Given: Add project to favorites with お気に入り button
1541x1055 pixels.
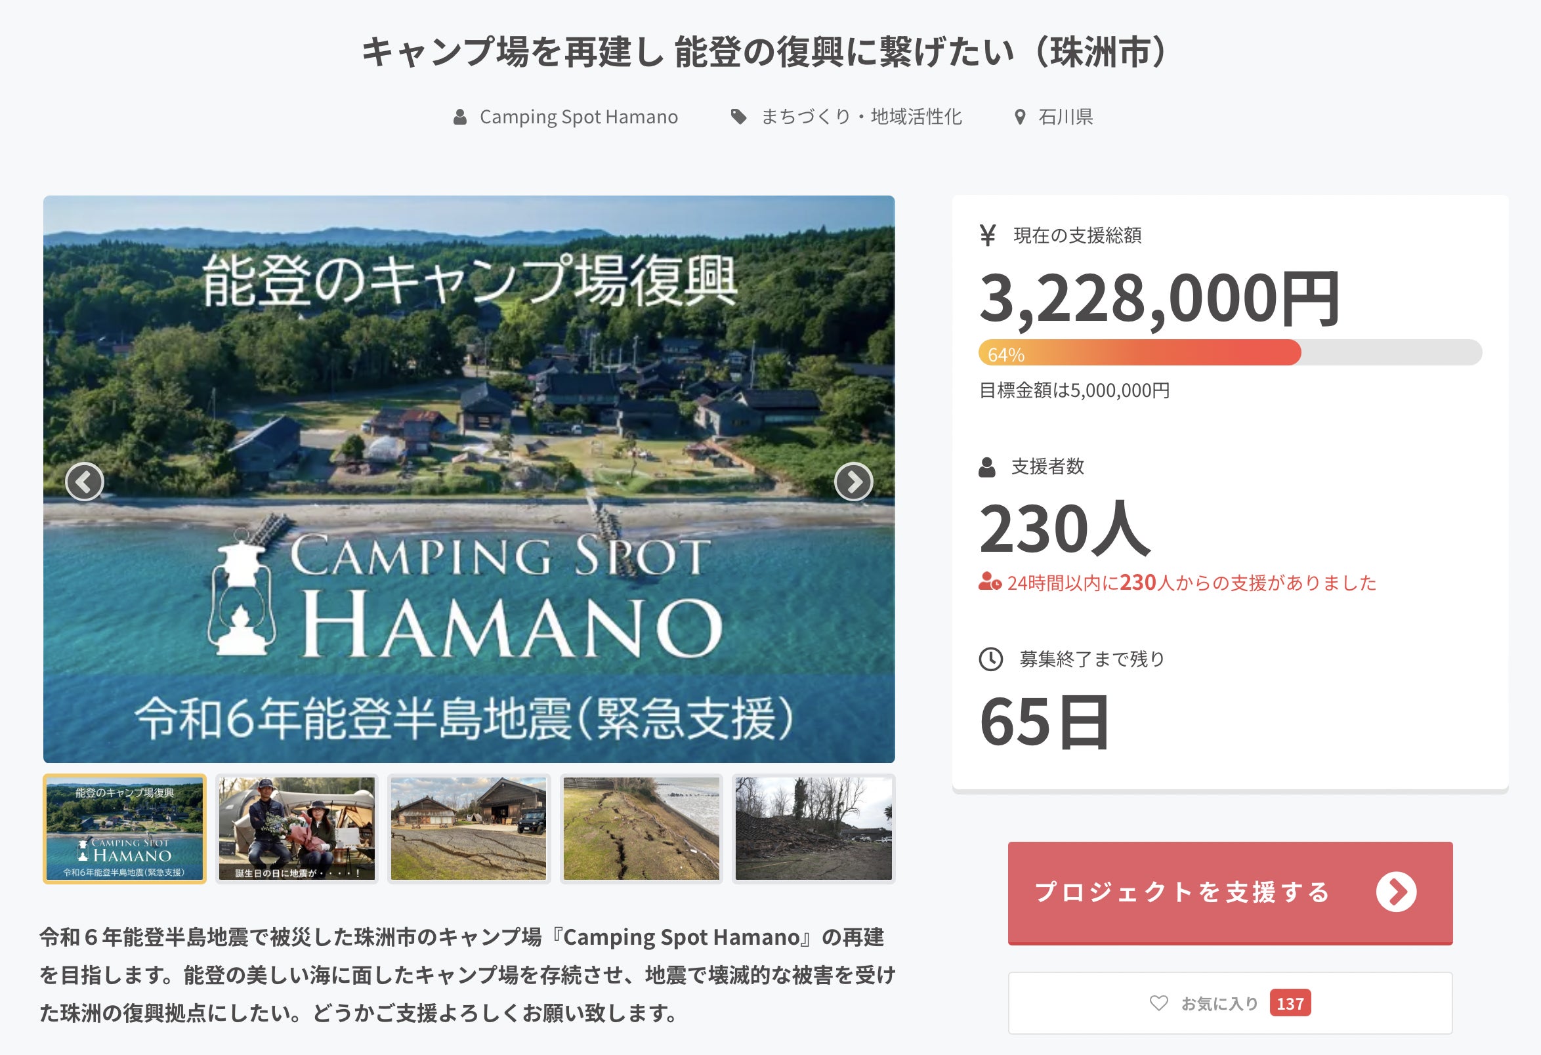Looking at the screenshot, I should pos(1230,1003).
